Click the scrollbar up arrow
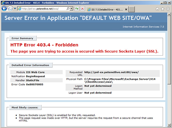The height and width of the screenshot is (128, 172). click(x=169, y=14)
